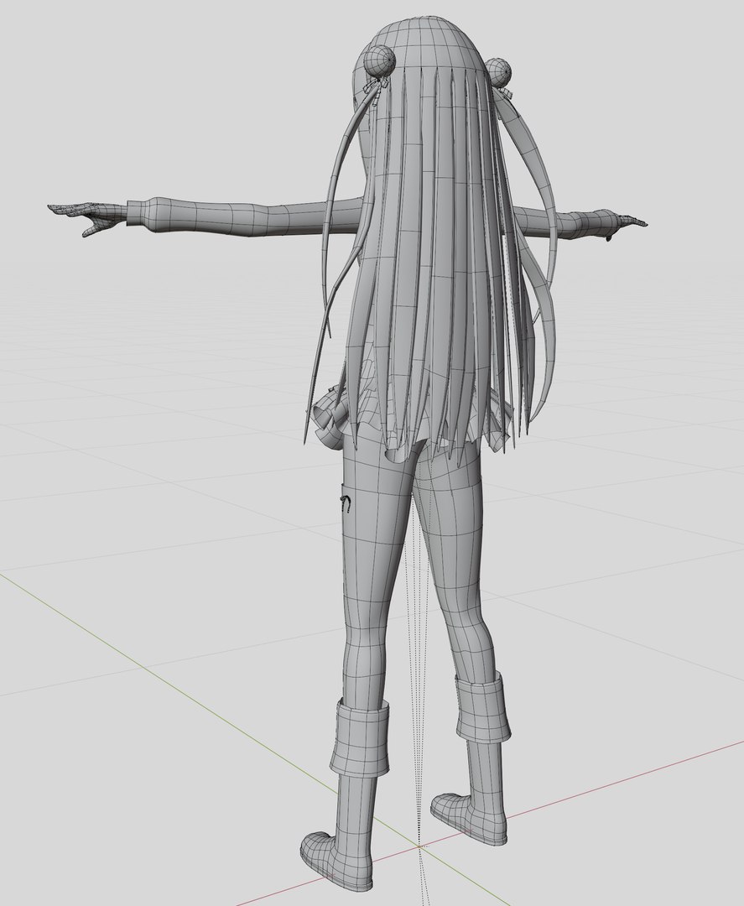
Task: Select the left arm sleeve mesh
Action: [x=246, y=216]
